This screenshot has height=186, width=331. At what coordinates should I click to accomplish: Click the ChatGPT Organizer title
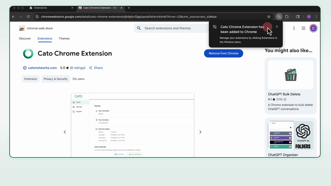pyautogui.click(x=283, y=155)
